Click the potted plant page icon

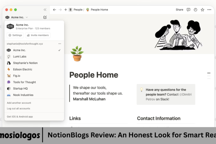pyautogui.click(x=77, y=54)
